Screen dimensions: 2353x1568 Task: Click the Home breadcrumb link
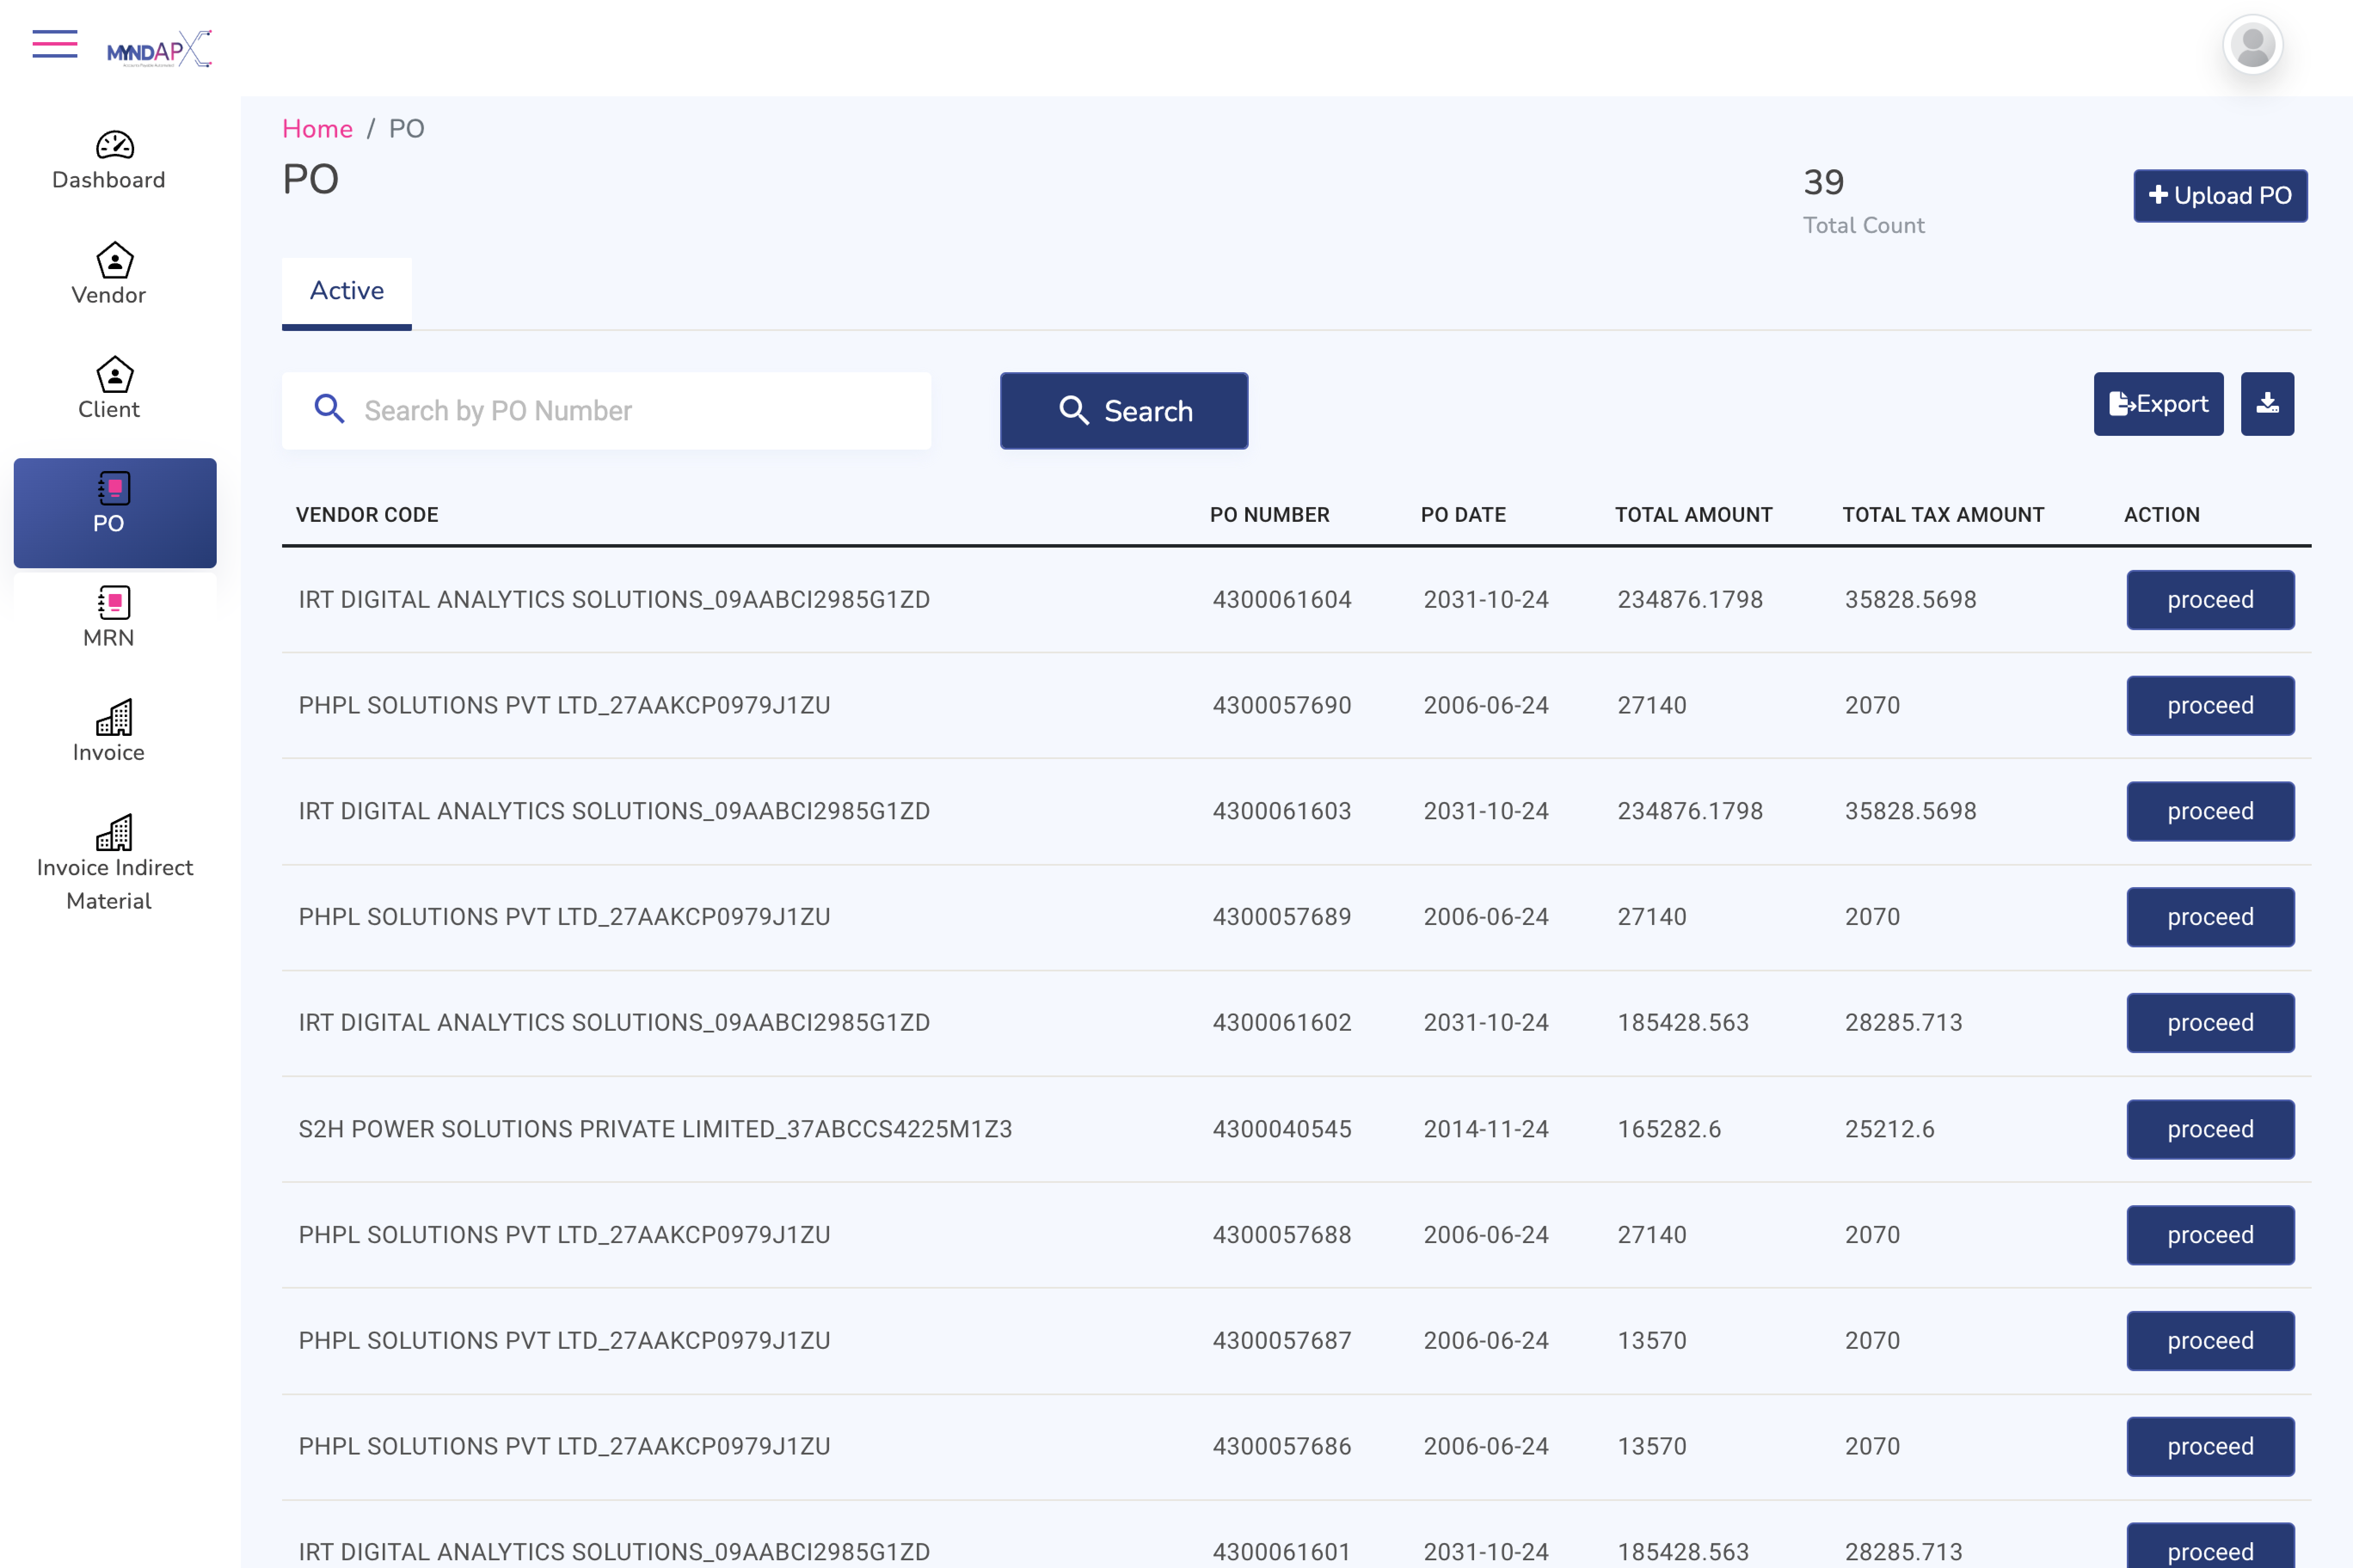(x=317, y=129)
